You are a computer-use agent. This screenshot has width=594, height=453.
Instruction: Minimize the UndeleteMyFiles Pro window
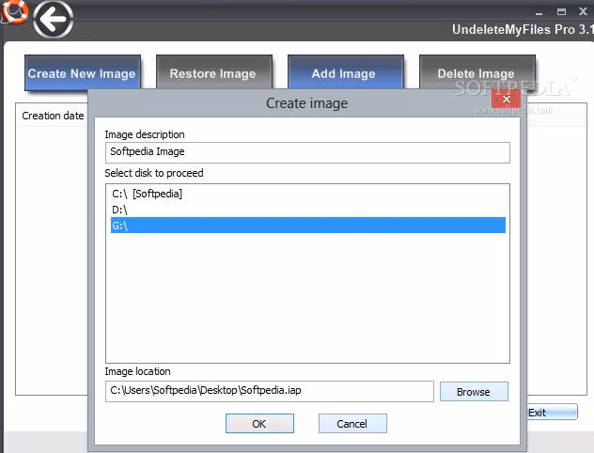tap(539, 12)
